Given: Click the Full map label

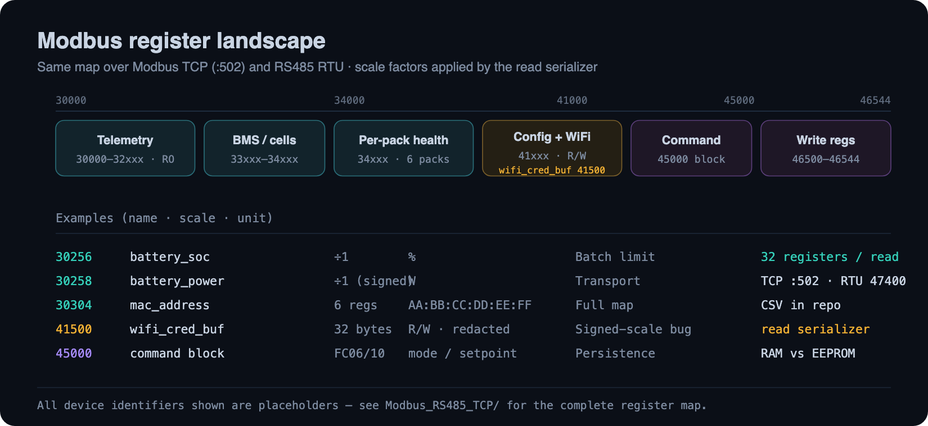Looking at the screenshot, I should [x=604, y=305].
